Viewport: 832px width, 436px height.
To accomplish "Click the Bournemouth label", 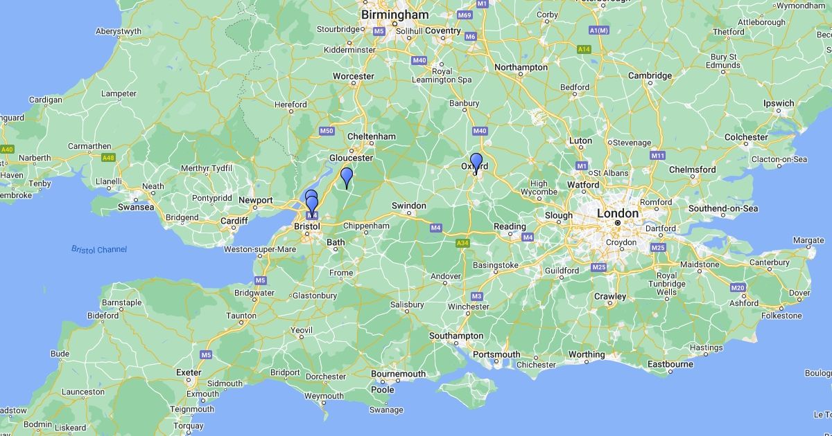I will click(x=398, y=374).
